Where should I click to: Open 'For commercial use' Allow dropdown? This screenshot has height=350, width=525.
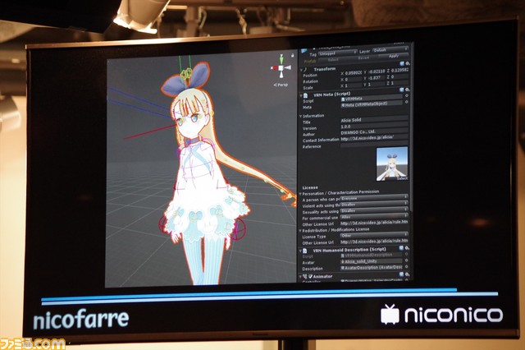point(374,217)
